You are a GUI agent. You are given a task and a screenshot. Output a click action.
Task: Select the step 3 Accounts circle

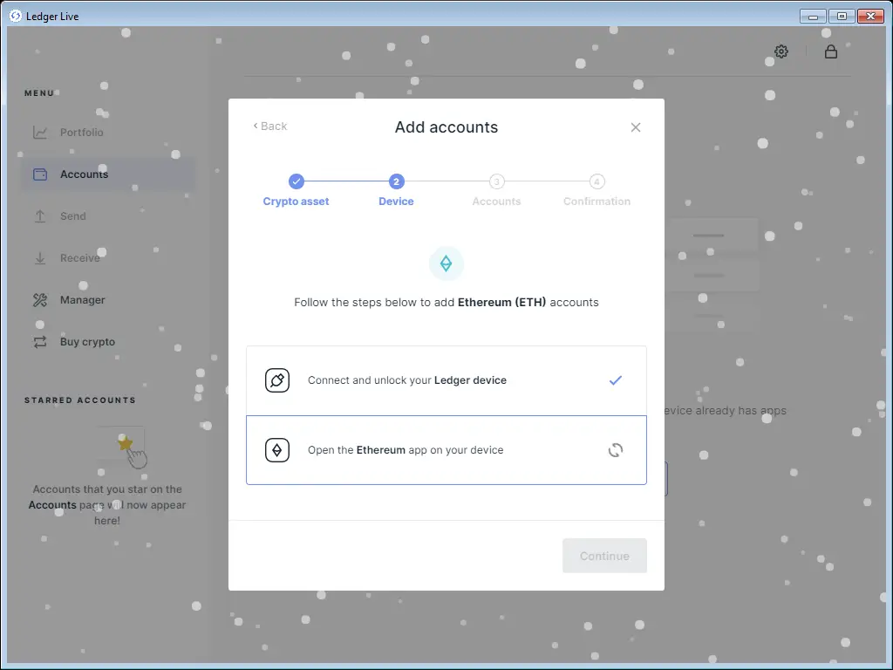click(x=496, y=181)
